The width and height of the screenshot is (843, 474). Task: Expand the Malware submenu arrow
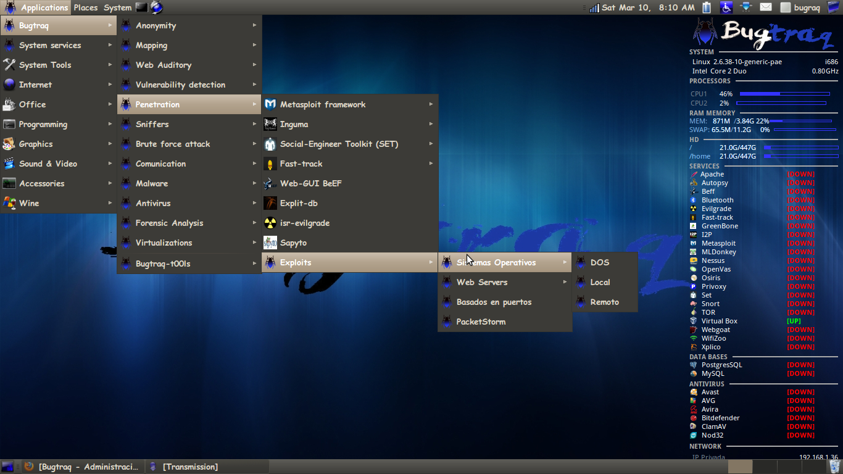[254, 183]
